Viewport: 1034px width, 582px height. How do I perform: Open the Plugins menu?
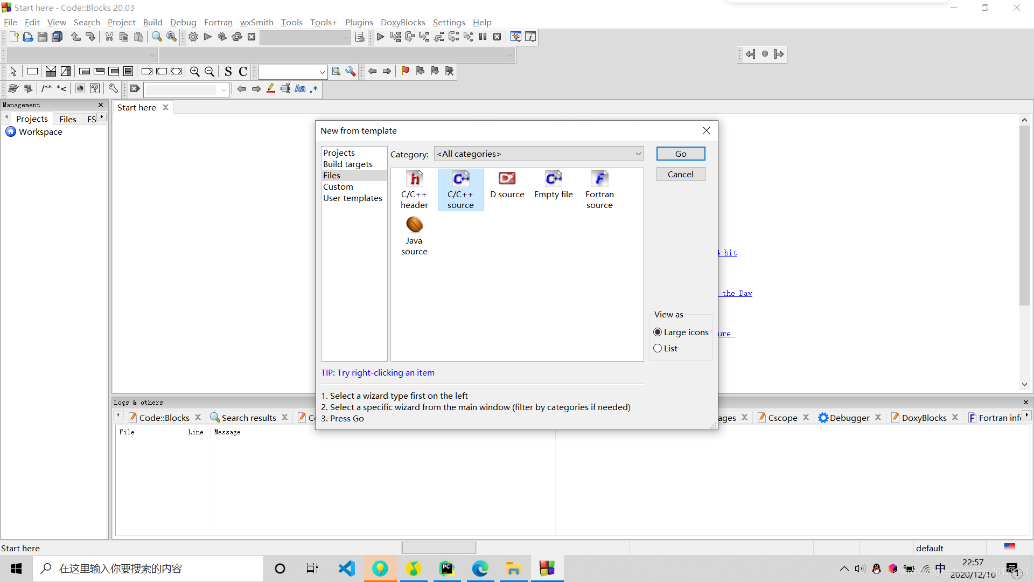tap(359, 22)
